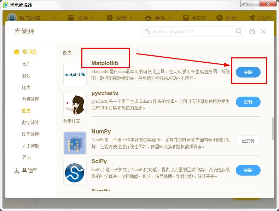The width and height of the screenshot is (279, 211).
Task: Click the search magnifier icon
Action: tap(239, 31)
